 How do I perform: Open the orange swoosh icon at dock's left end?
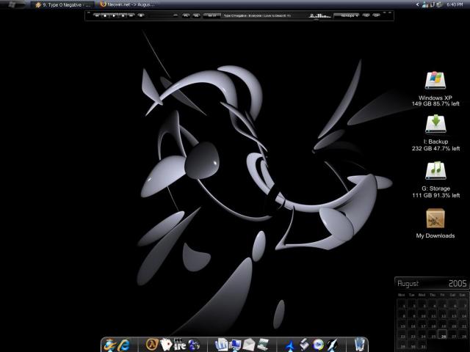click(109, 345)
